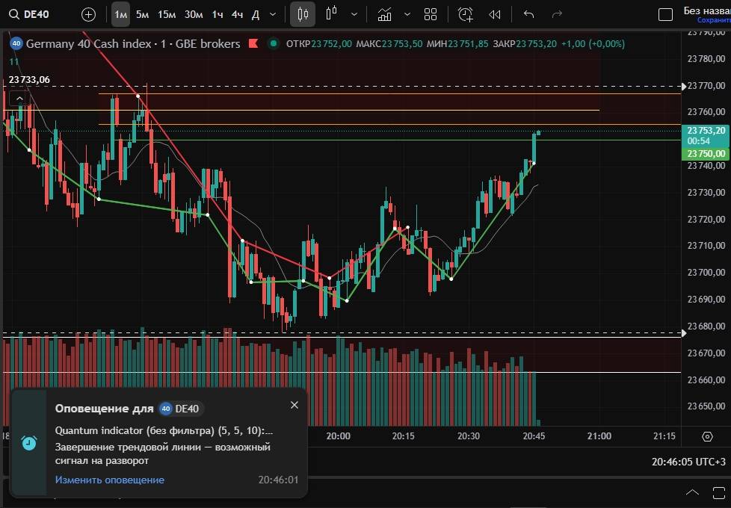Dismiss the DE40 alert notification
This screenshot has height=508, width=731.
(294, 405)
